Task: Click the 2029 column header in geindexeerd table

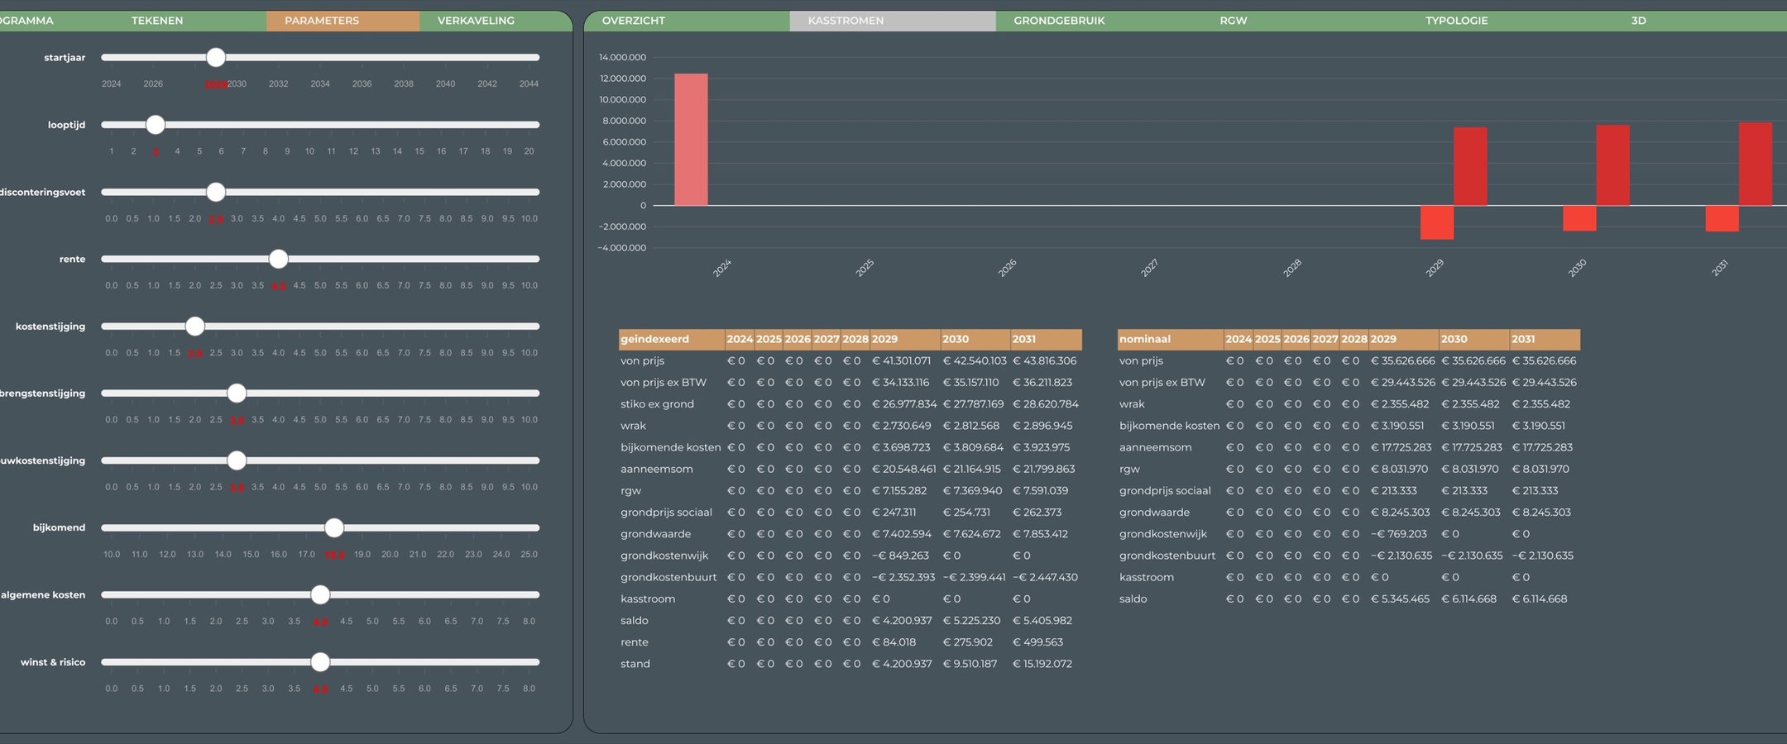Action: (x=904, y=339)
